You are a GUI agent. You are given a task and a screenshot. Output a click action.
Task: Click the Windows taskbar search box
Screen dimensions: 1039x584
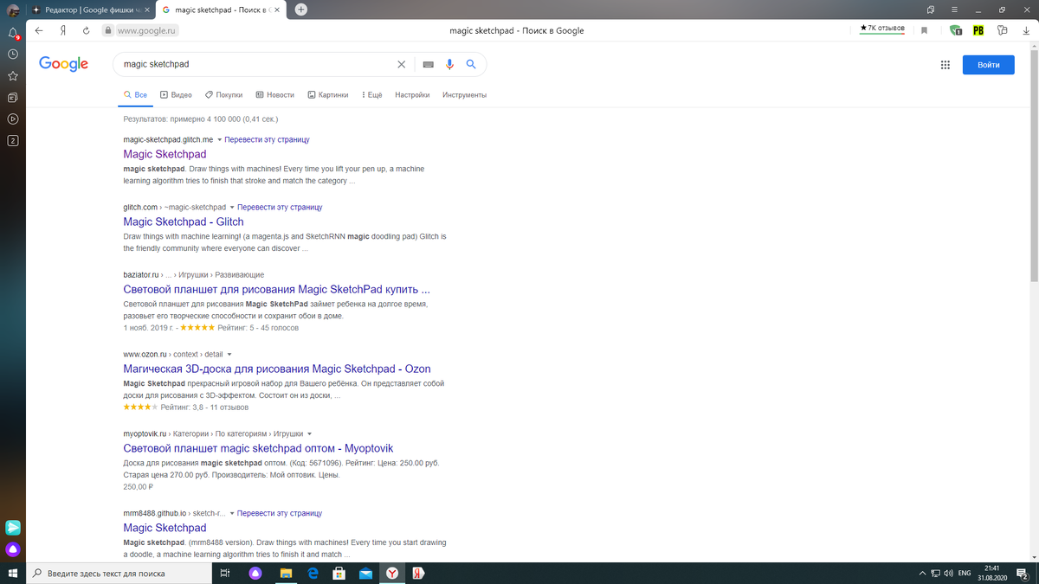tap(119, 573)
